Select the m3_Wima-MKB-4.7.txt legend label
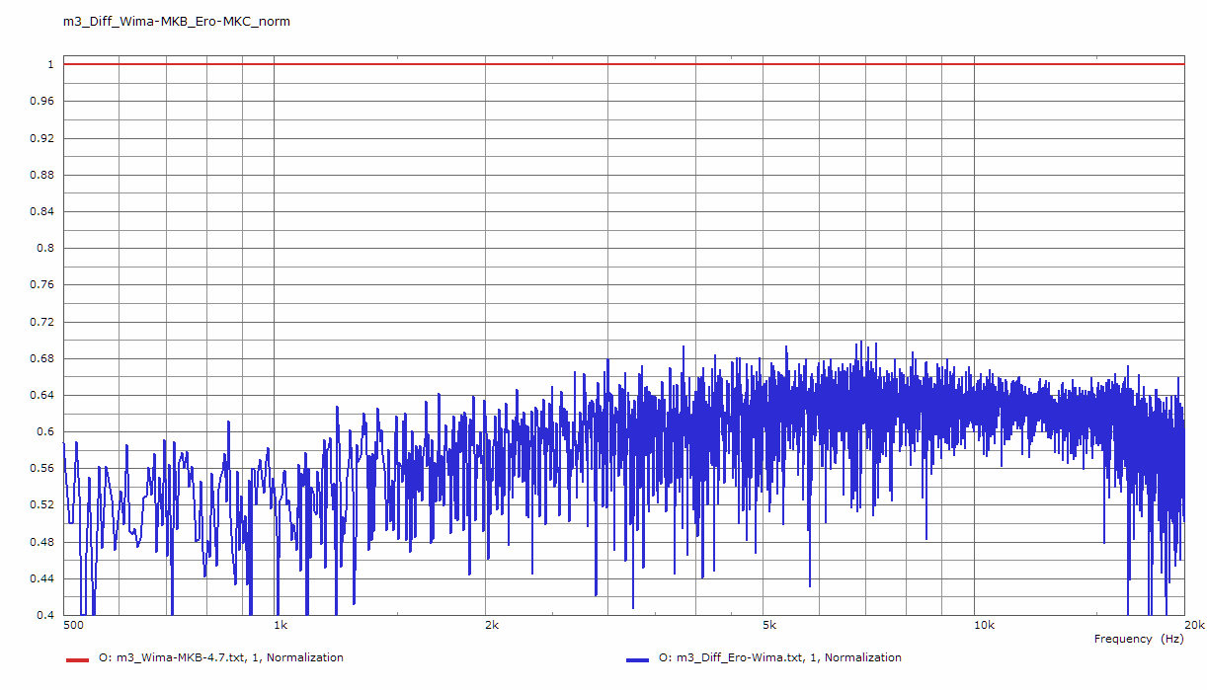Image resolution: width=1207 pixels, height=690 pixels. pos(221,657)
